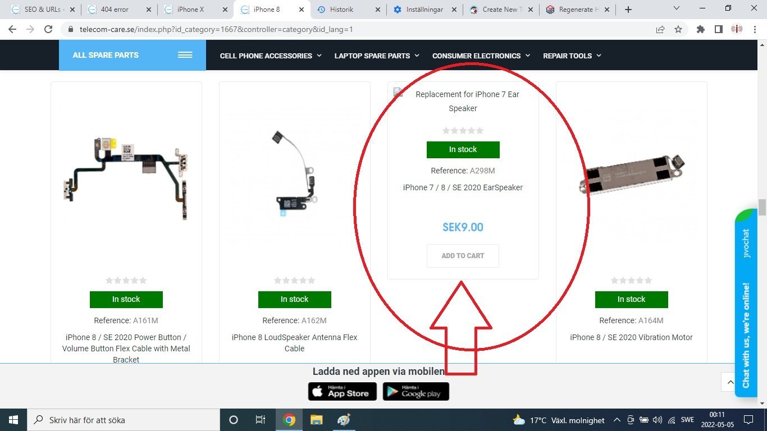
Task: Click the Windows taskbar search field
Action: pos(124,420)
